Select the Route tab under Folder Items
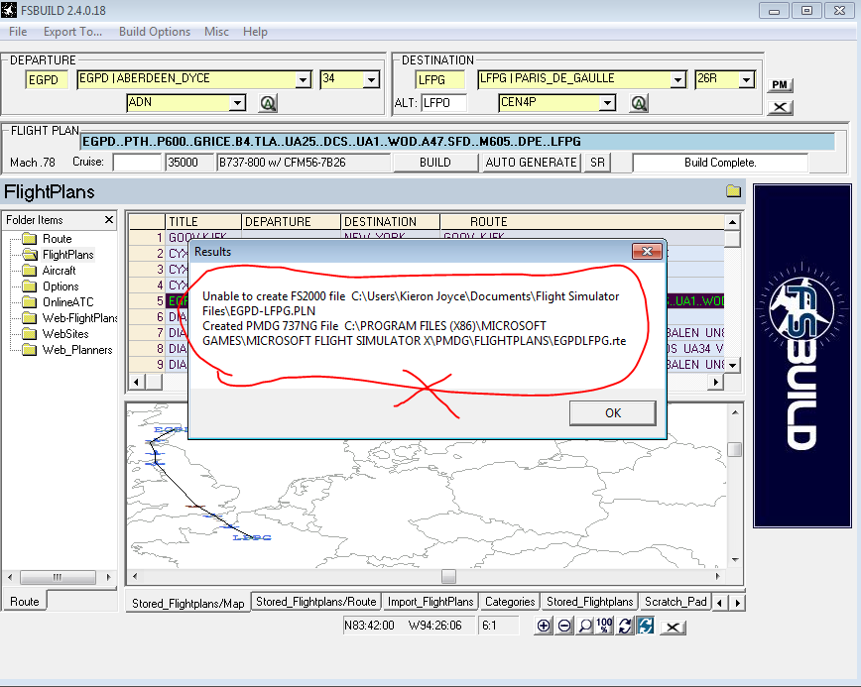This screenshot has height=687, width=861. point(25,602)
